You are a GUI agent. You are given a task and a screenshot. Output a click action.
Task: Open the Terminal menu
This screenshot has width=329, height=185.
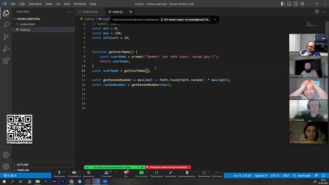(80, 4)
